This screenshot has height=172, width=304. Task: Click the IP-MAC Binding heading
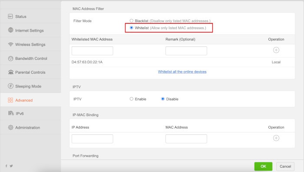tap(86, 115)
